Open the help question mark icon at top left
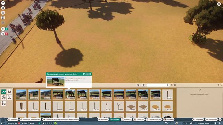The image size is (223, 125). pyautogui.click(x=3, y=3)
